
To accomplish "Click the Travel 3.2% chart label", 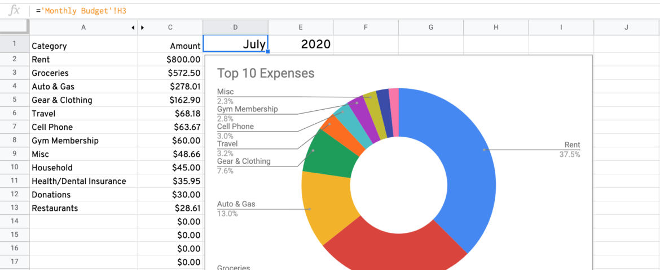I will click(227, 148).
